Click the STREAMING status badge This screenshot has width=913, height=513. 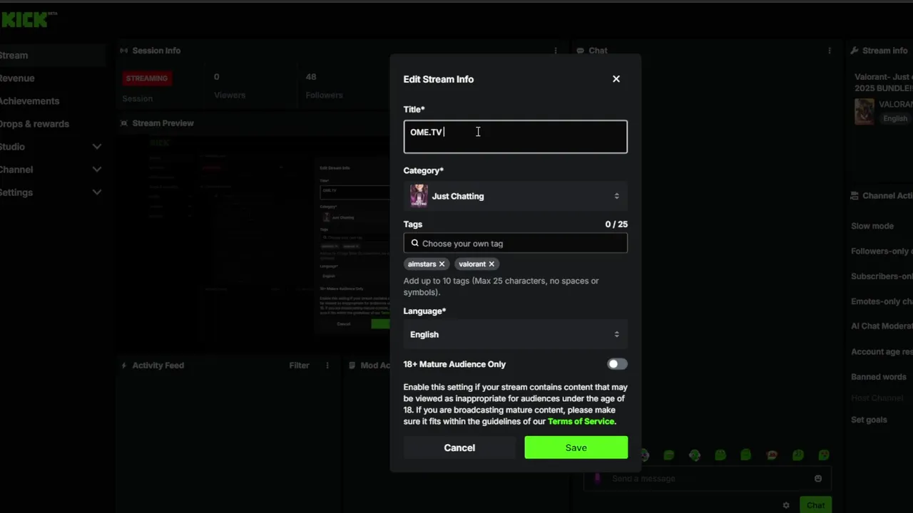(147, 78)
